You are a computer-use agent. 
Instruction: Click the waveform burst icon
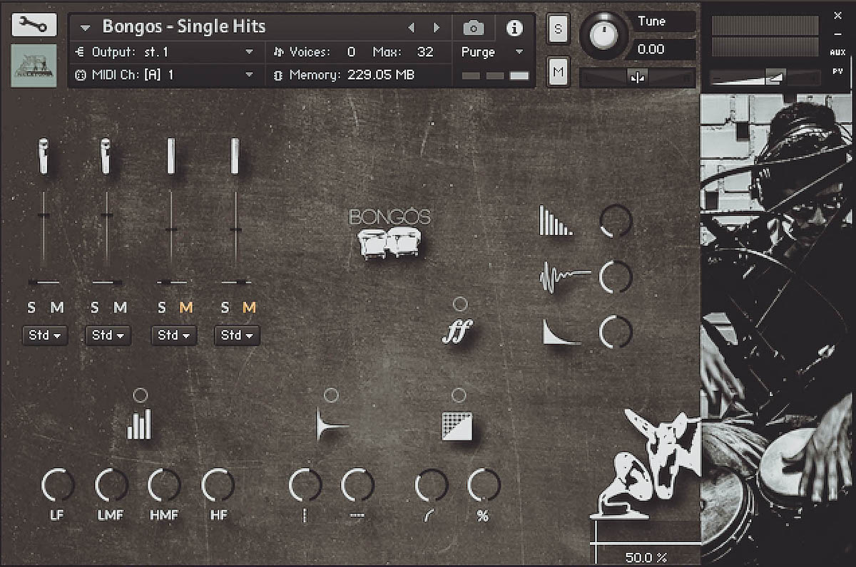(565, 276)
